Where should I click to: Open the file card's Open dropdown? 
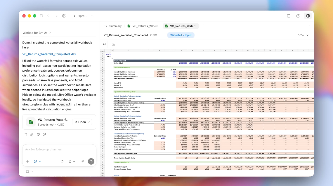[x=81, y=122]
